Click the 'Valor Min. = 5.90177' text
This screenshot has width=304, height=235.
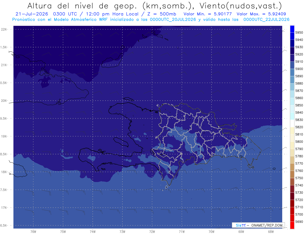(208, 14)
